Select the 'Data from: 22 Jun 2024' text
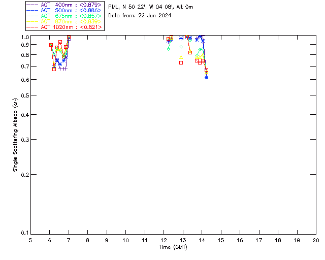Image resolution: width=325 pixels, height=260 pixels. 140,15
